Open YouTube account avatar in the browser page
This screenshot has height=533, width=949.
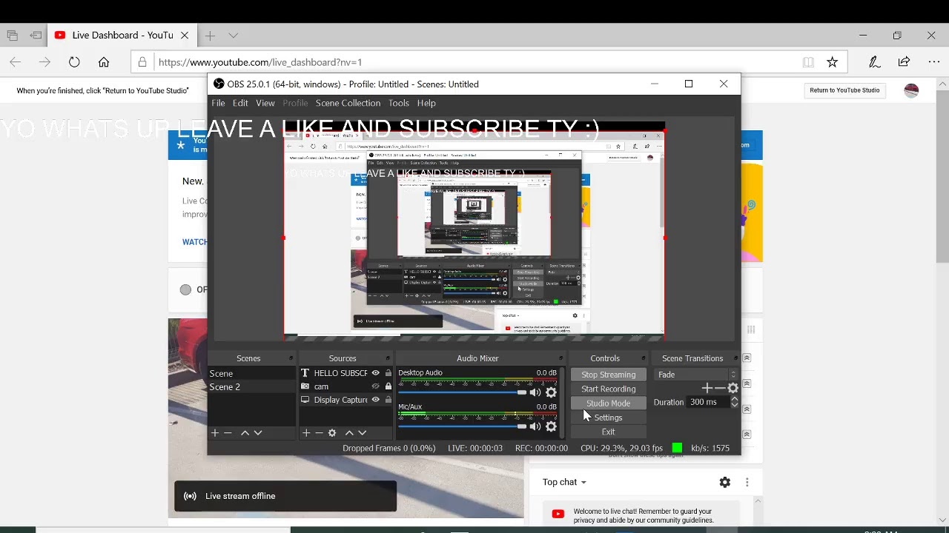click(911, 90)
